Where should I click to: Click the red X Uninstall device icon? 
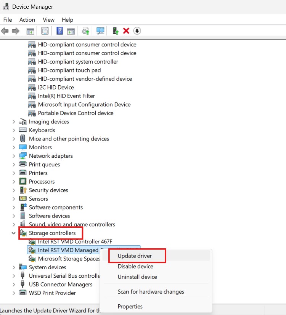point(126,31)
